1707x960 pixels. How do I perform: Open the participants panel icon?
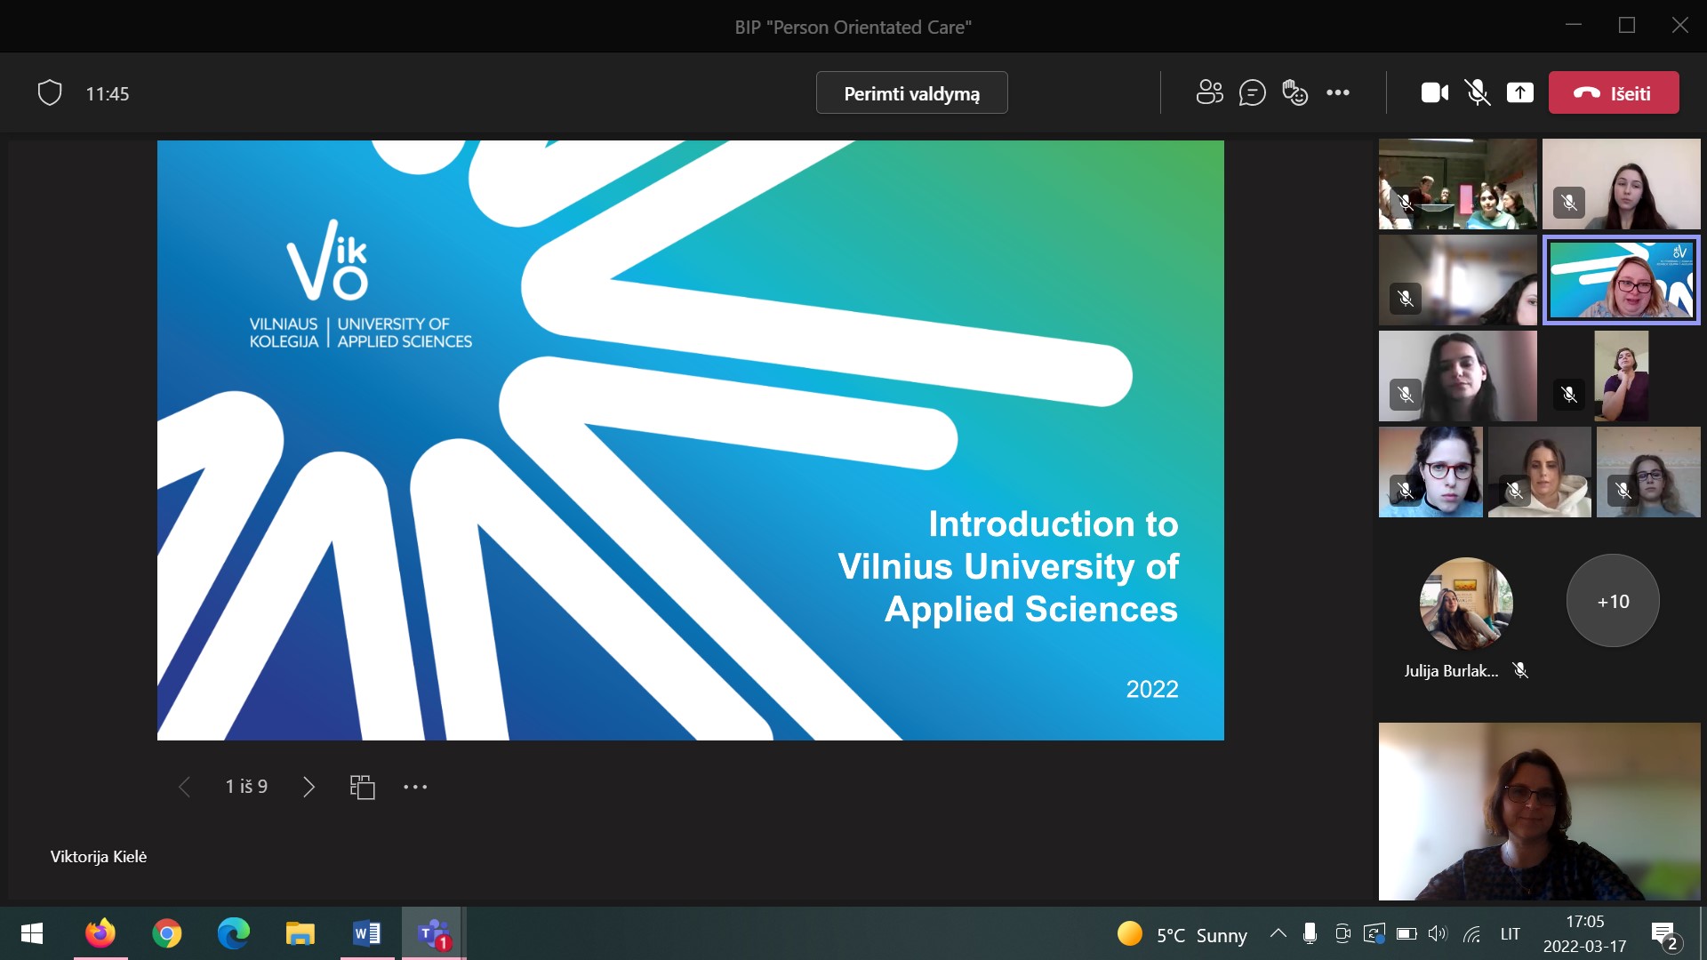1209,92
